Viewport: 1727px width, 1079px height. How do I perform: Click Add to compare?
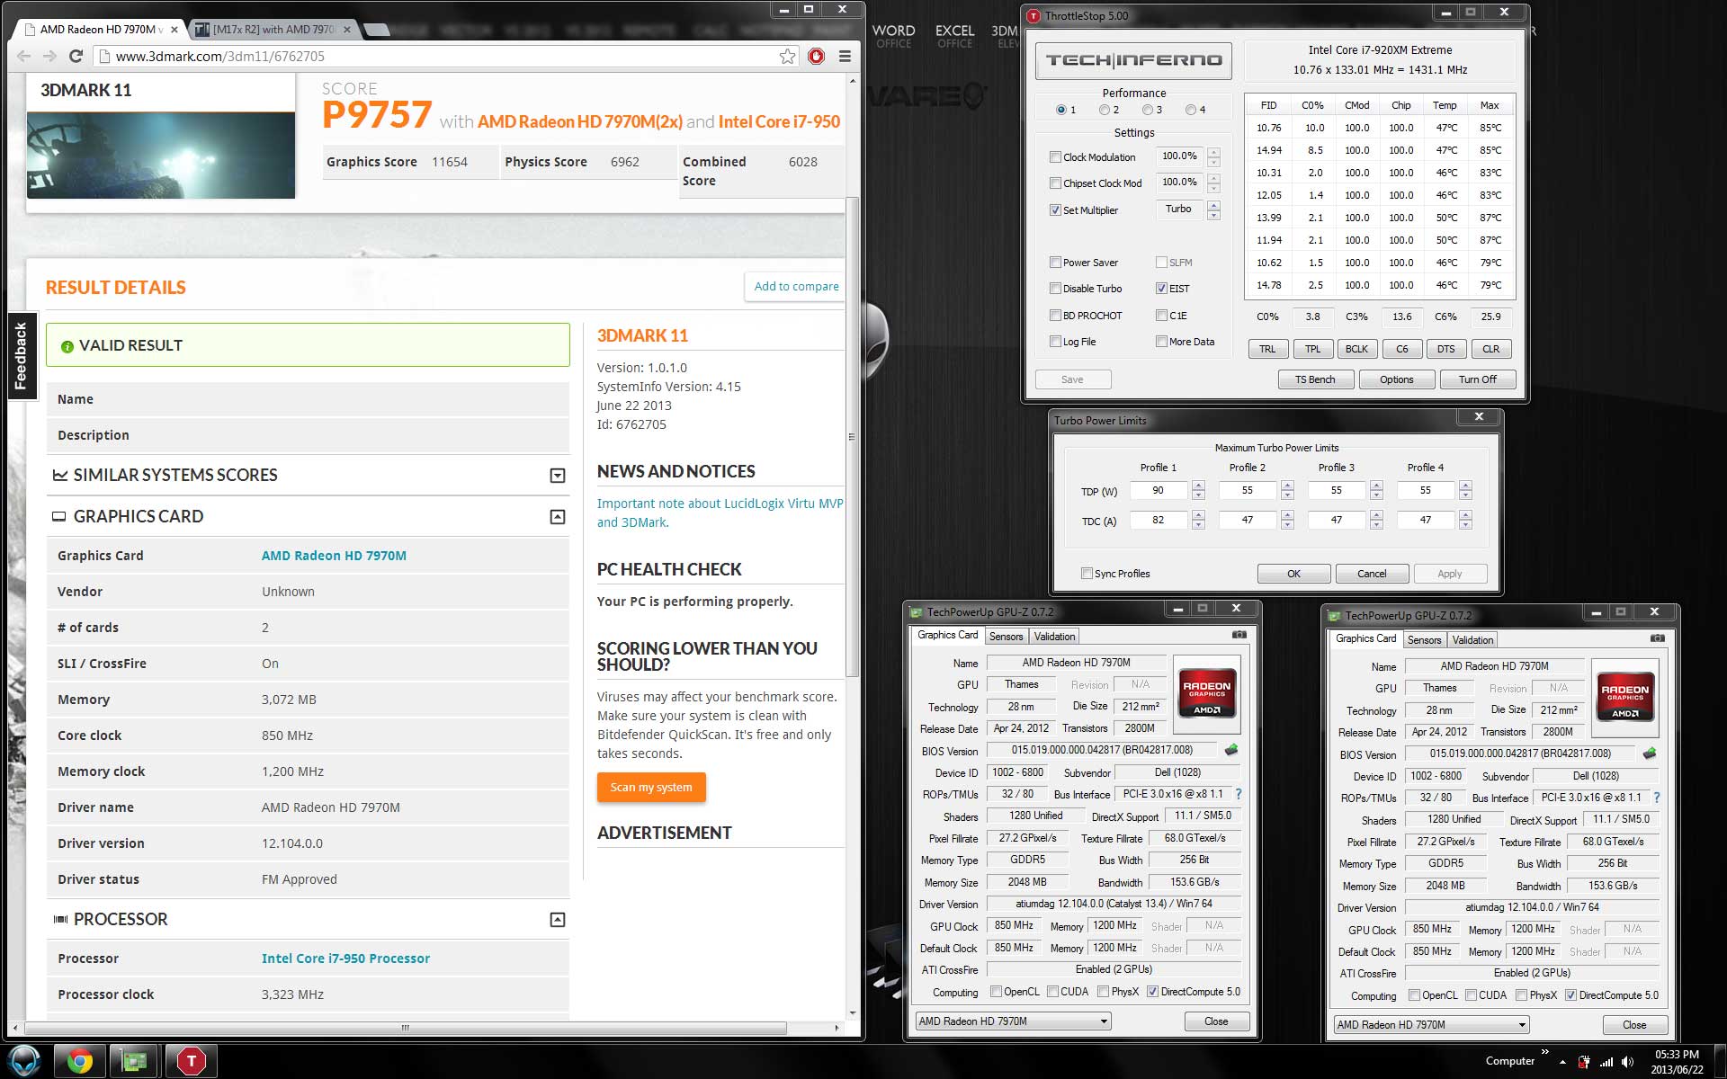[796, 287]
